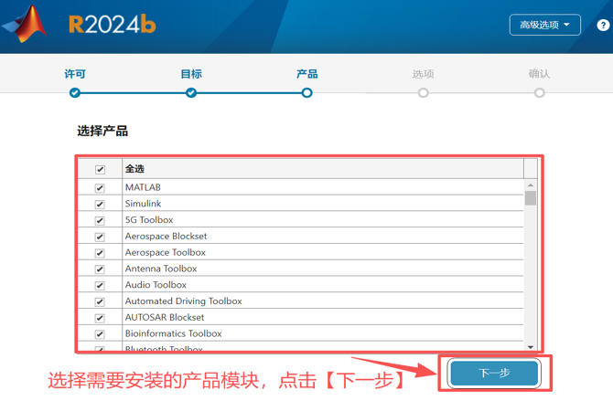
Task: Click the 目标 step checkmark circle
Action: pyautogui.click(x=191, y=93)
